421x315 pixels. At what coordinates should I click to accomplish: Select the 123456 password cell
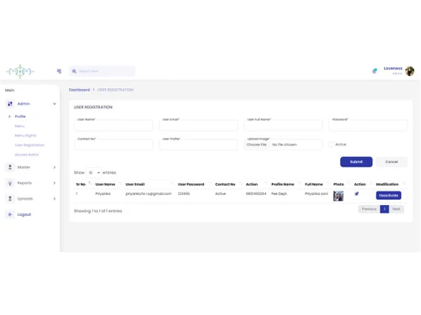click(x=184, y=194)
